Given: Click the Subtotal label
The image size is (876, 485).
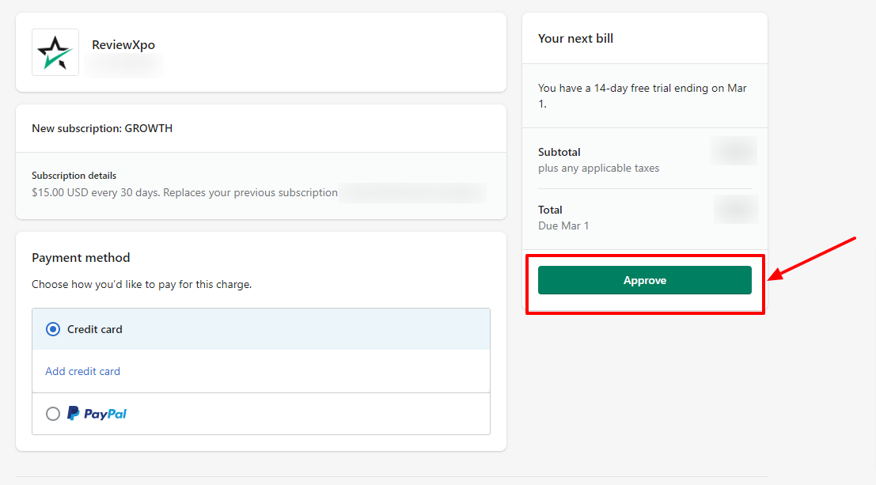Looking at the screenshot, I should (559, 152).
